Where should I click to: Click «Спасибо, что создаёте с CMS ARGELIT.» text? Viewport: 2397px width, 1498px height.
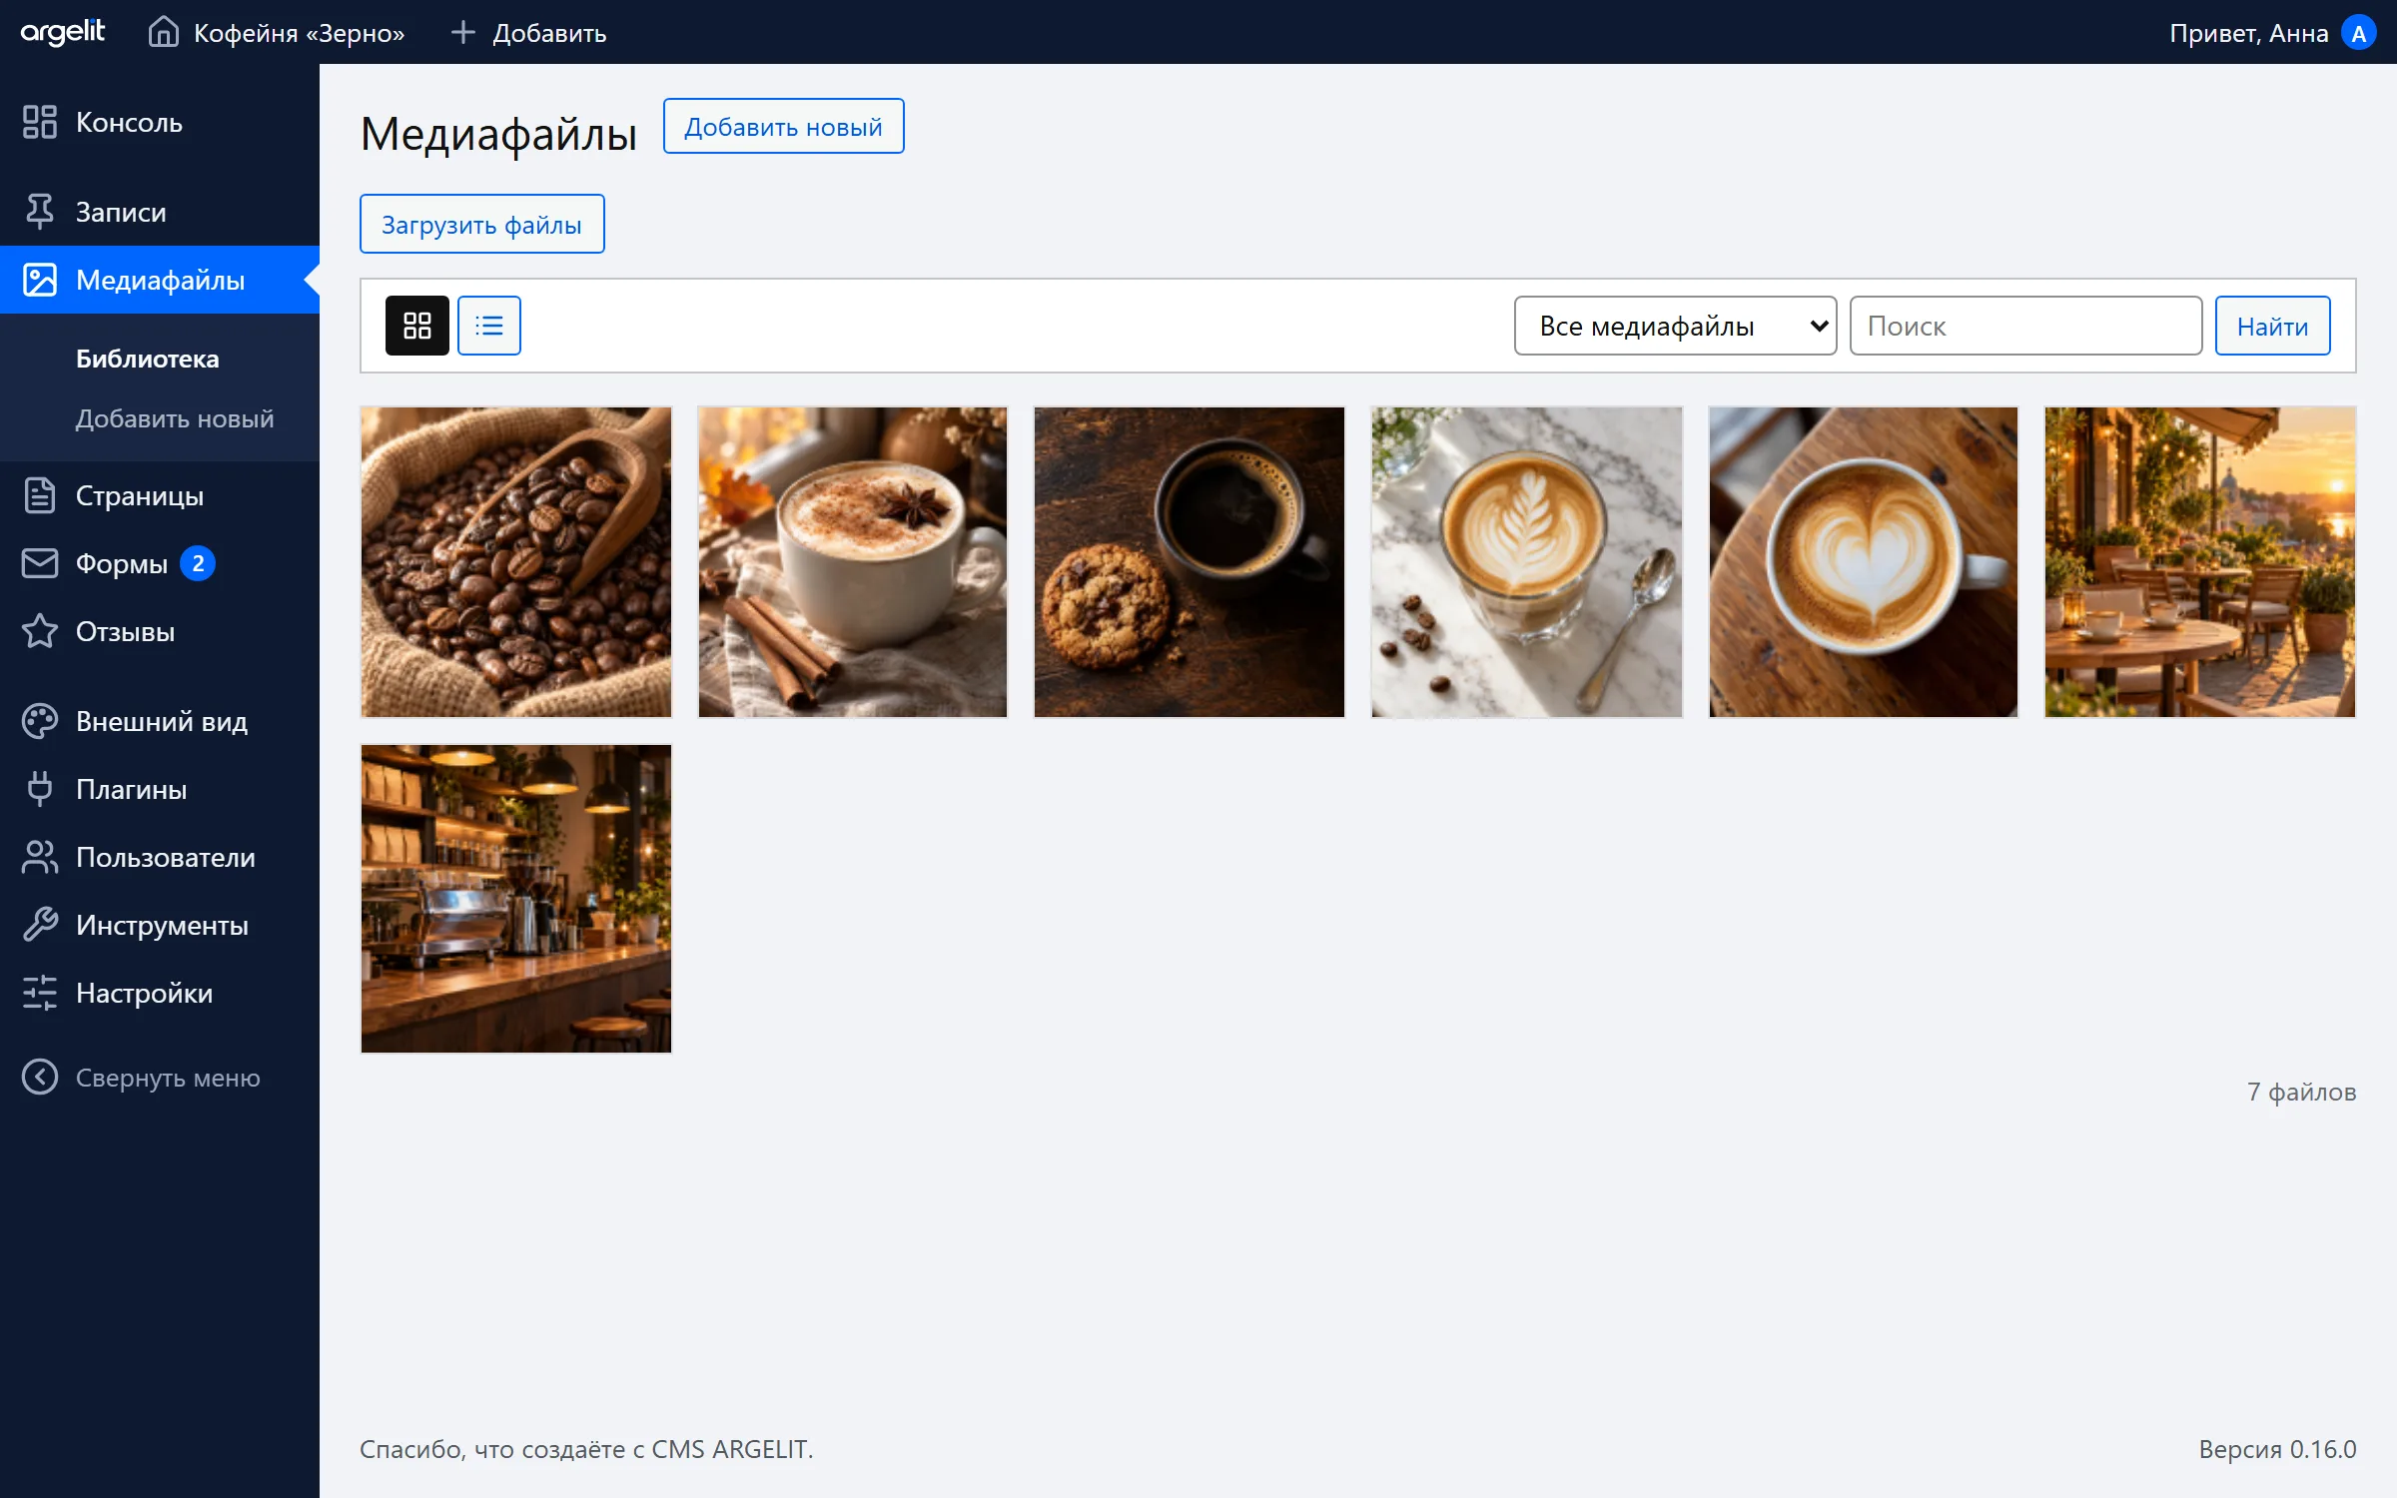point(586,1449)
